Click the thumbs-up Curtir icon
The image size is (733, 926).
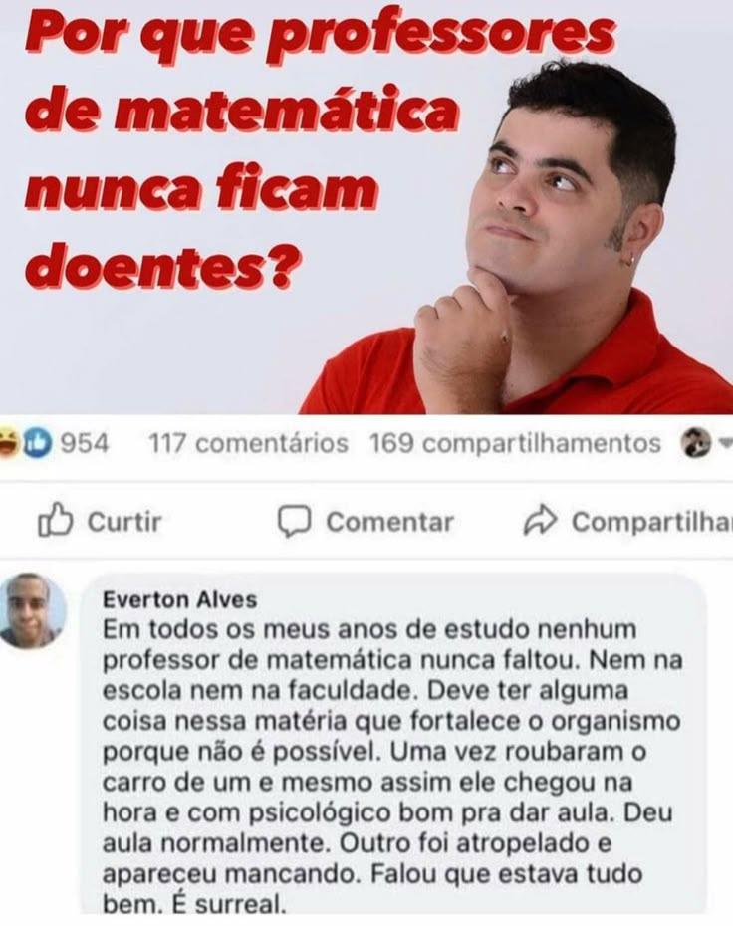[x=56, y=520]
